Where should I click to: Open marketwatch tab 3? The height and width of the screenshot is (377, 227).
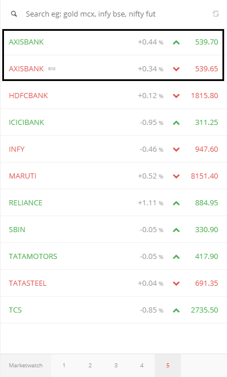coord(116,366)
